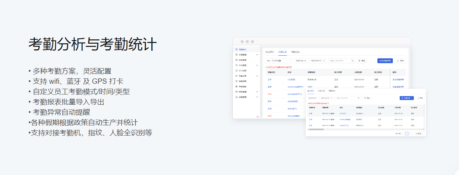Click horizontal scrollbar thumb in front window
This screenshot has width=459, height=175.
[x=316, y=130]
